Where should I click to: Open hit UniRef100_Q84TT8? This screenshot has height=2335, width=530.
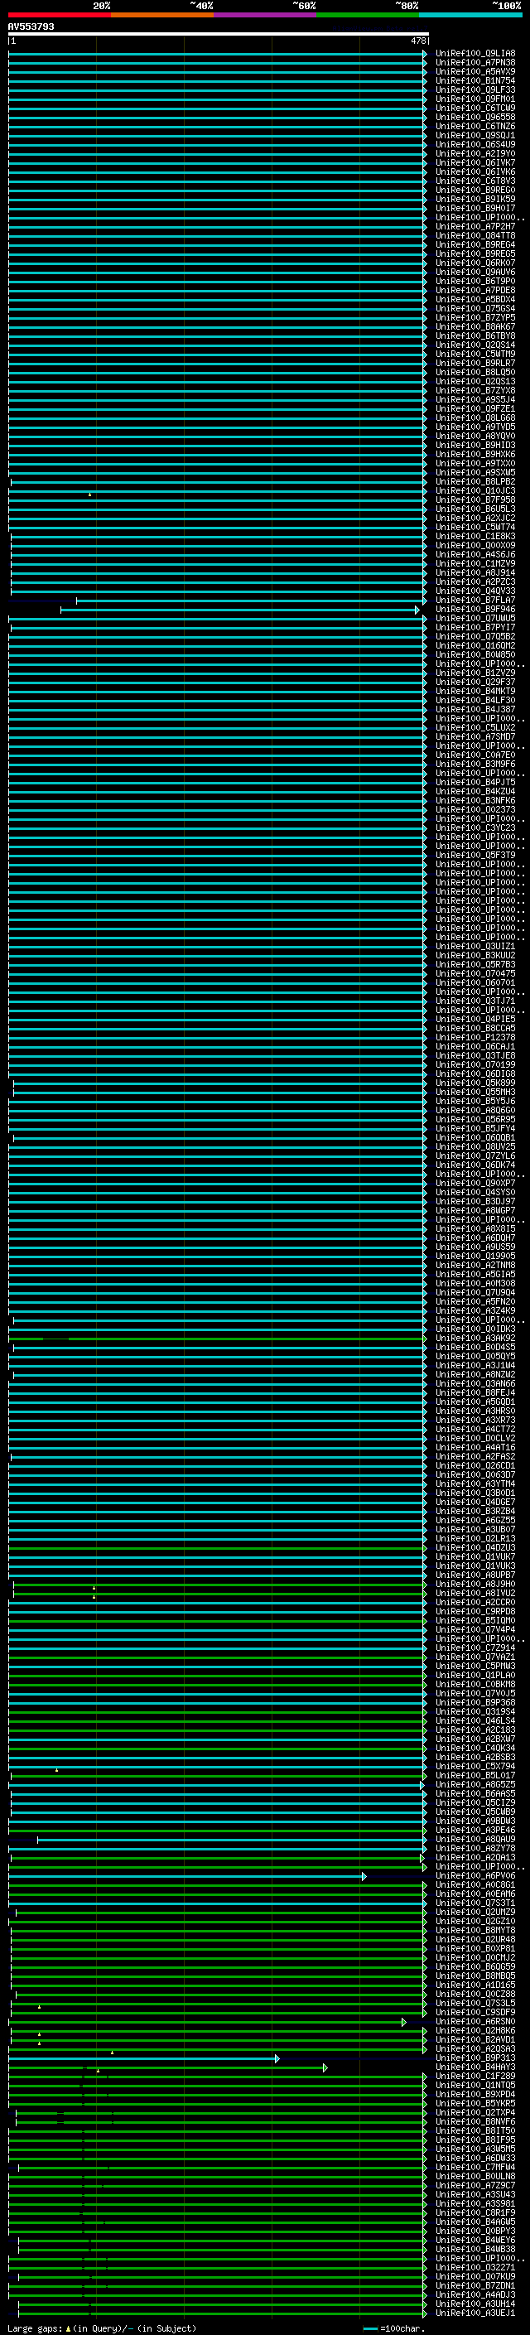(x=475, y=236)
